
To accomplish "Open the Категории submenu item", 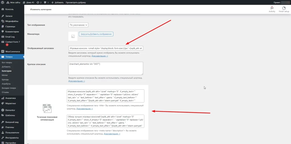I will (7, 71).
